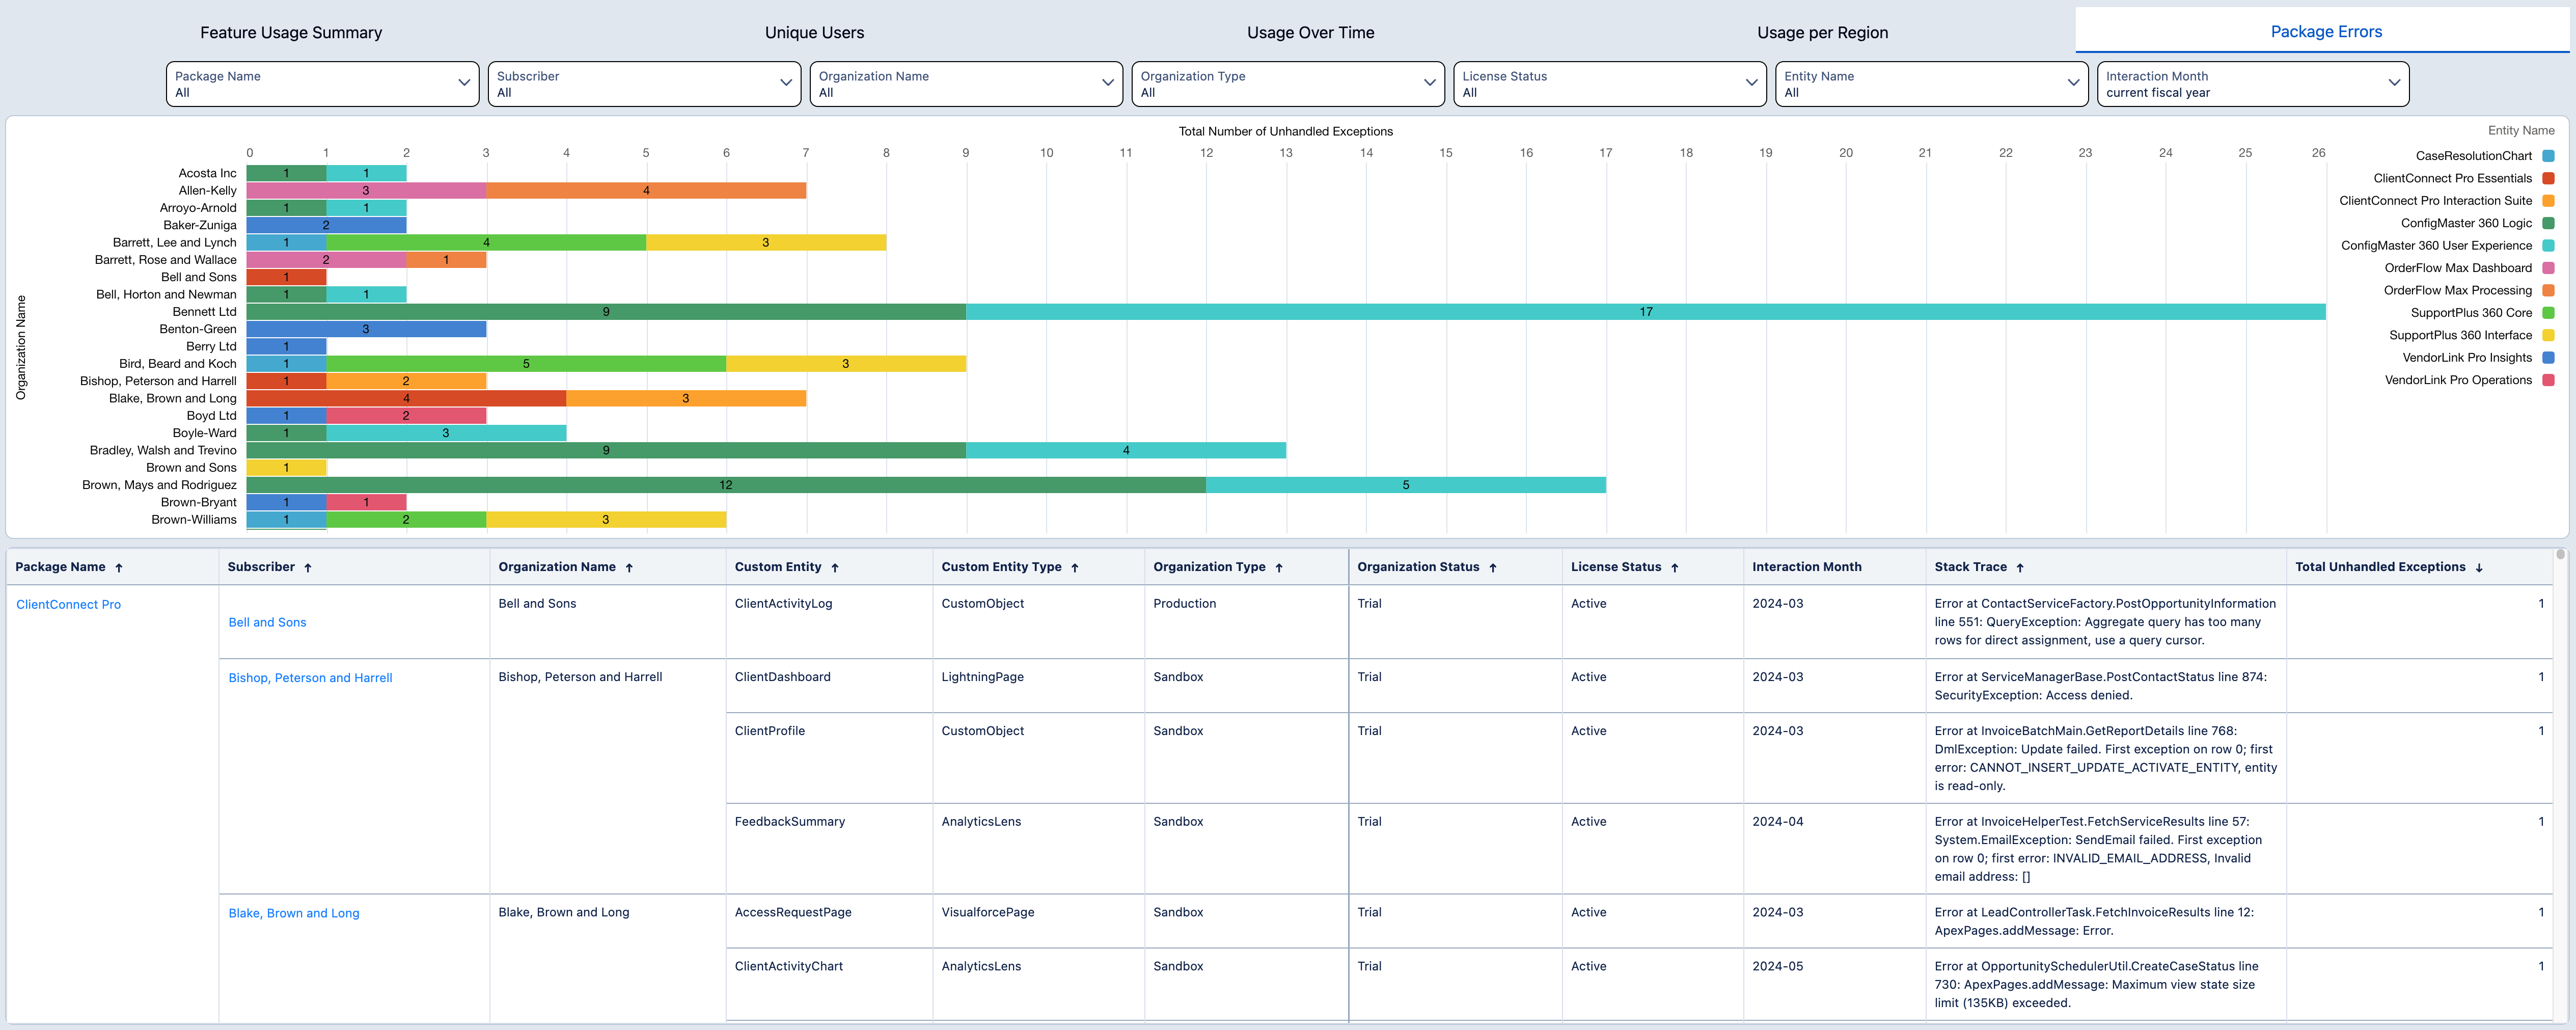Open Blake, Brown and Long subscriber link

(294, 914)
